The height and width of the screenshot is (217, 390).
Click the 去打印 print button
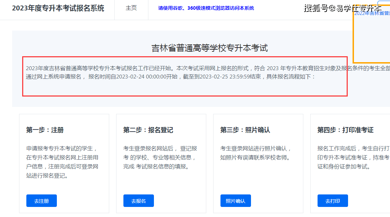coord(332,200)
